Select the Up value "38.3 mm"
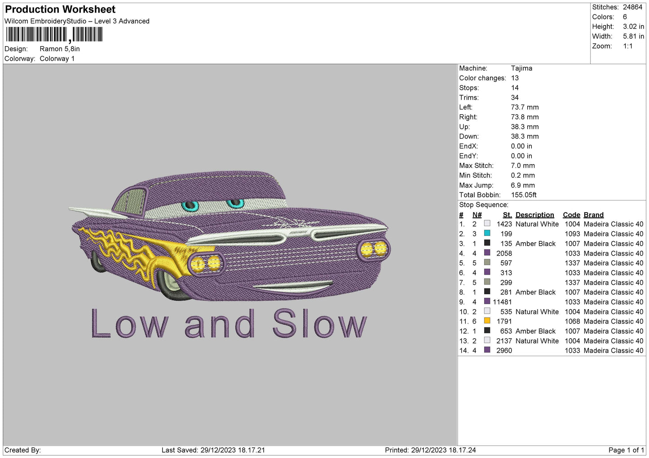649x458 pixels. click(x=525, y=126)
